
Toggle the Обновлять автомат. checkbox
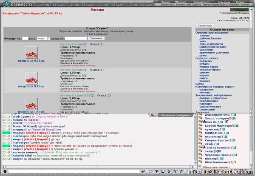pyautogui.click(x=200, y=166)
